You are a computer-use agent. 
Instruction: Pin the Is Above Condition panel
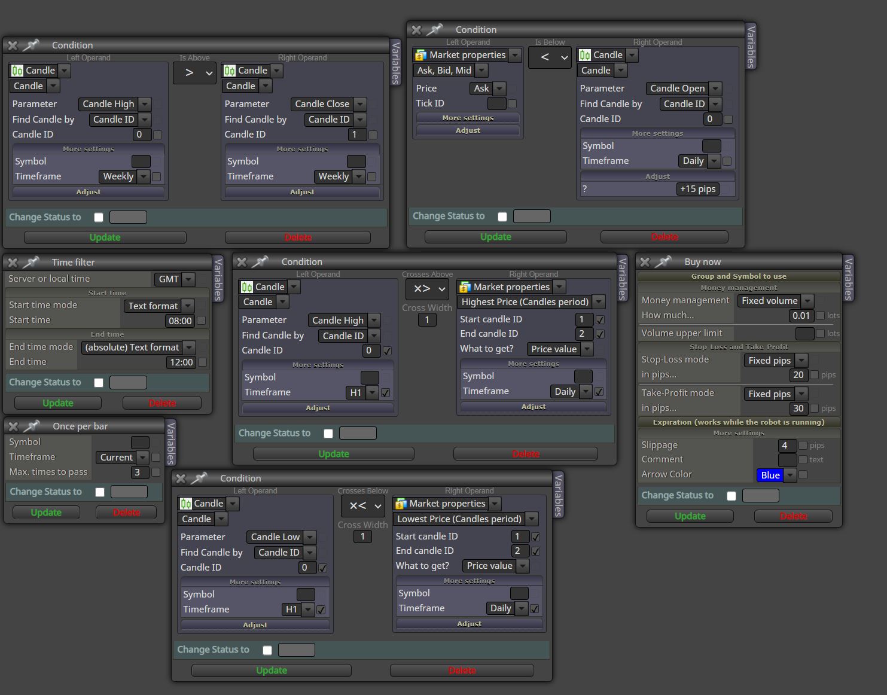click(x=32, y=45)
